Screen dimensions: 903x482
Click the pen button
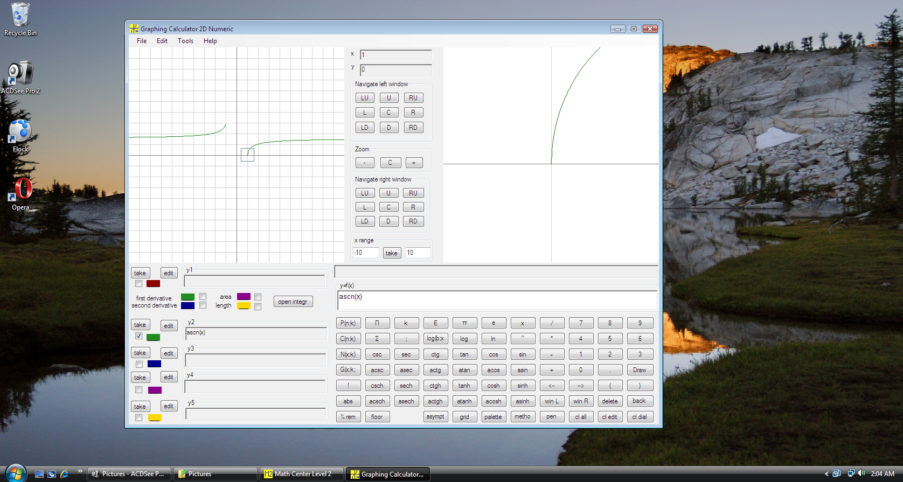[x=552, y=417]
